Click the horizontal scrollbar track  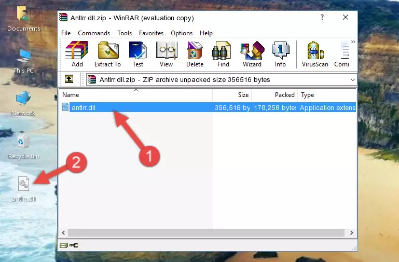(x=206, y=232)
